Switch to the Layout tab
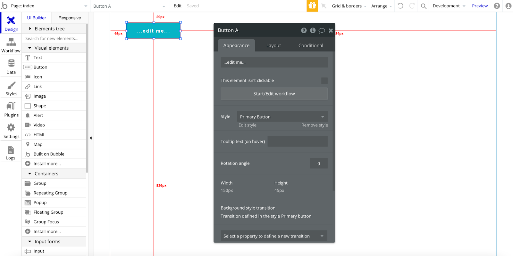Screen dimensions: 513x256 [273, 45]
